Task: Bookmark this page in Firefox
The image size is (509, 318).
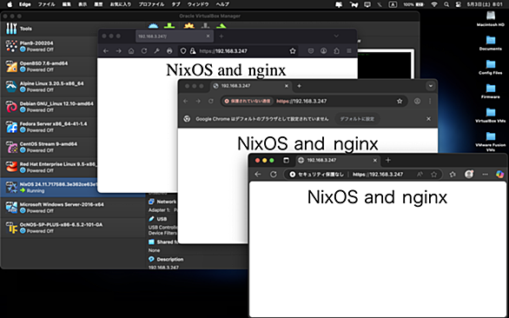Action: point(293,51)
